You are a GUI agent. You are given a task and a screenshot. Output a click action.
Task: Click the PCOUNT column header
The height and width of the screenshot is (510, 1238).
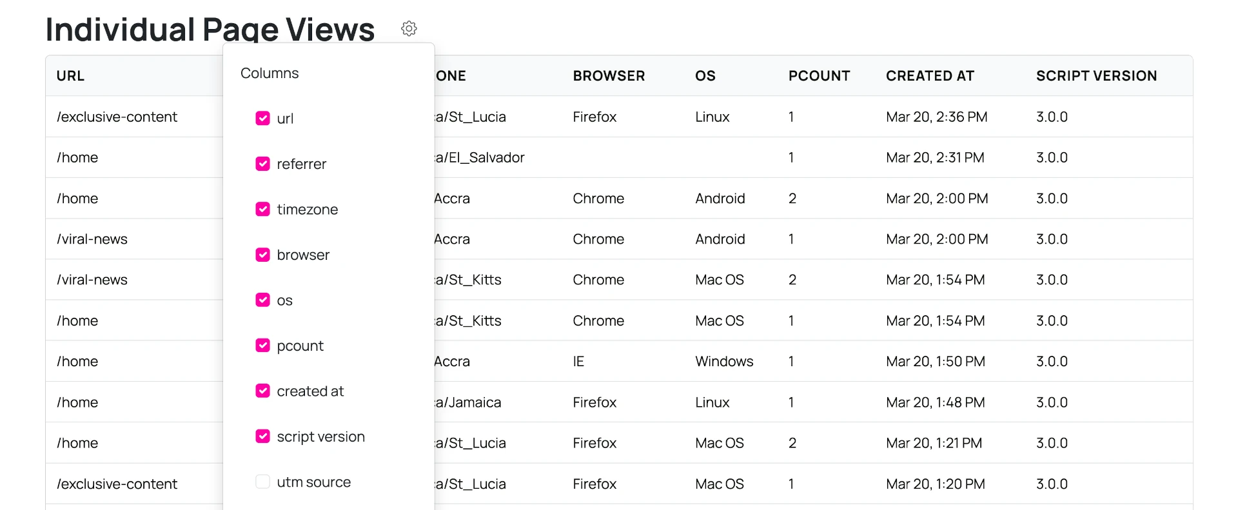[x=819, y=76]
